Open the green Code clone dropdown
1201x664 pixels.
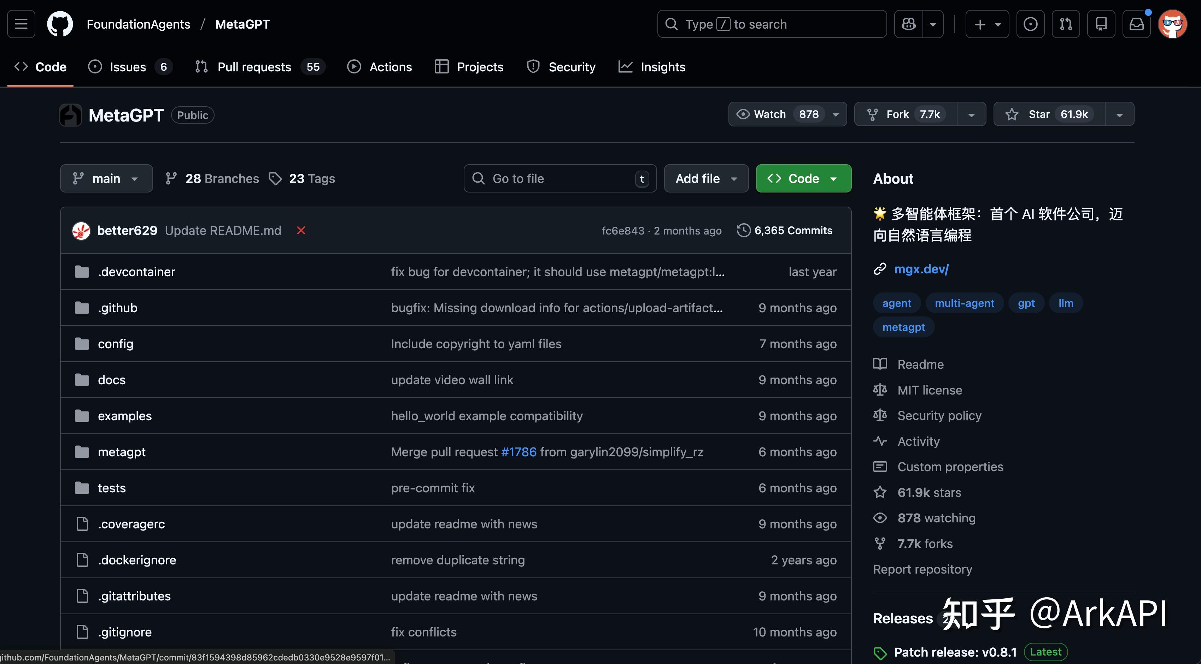[803, 178]
